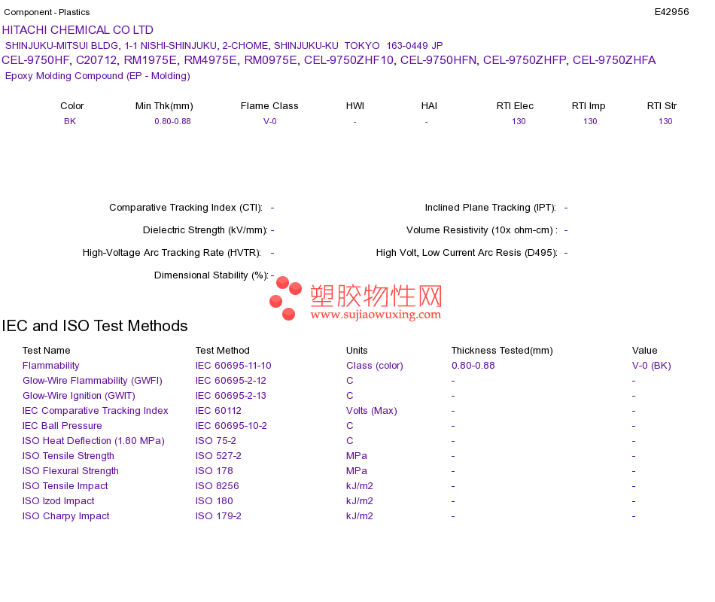
Task: Select the 130 value under RTI Elec
Action: (519, 121)
